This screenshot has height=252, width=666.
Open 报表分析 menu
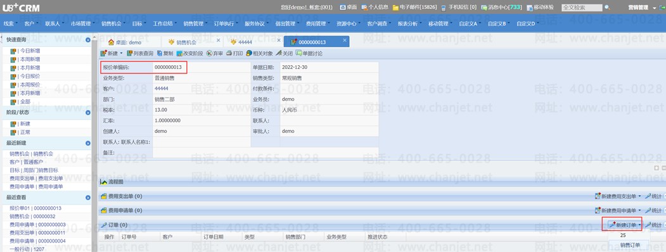(409, 24)
